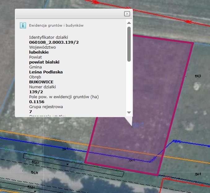Screen dimensions: 210x193
Task: Click the 'powiat bialski' value
Action: [x=44, y=62]
